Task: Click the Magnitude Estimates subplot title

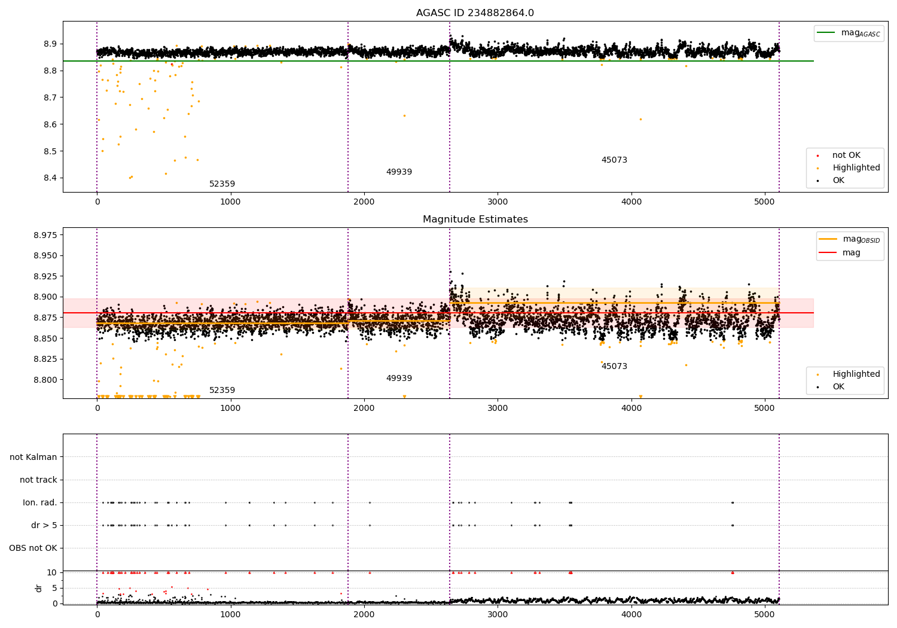Action: (x=475, y=220)
